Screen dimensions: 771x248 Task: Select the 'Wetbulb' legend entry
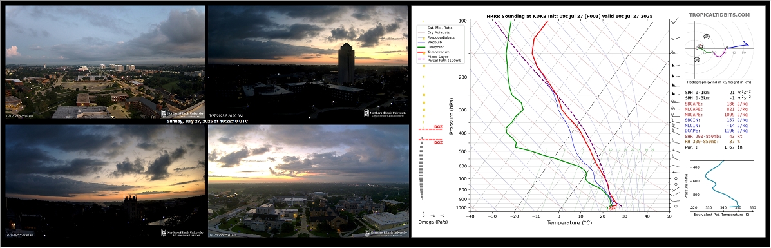pyautogui.click(x=429, y=43)
